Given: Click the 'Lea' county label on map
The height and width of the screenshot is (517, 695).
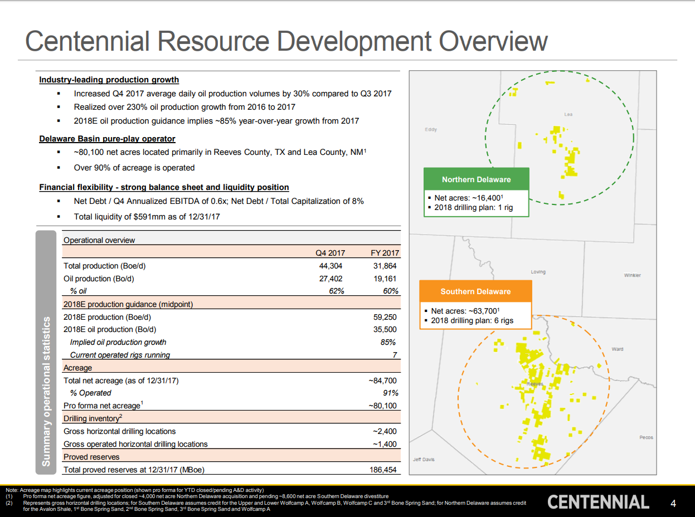Looking at the screenshot, I should [x=568, y=114].
